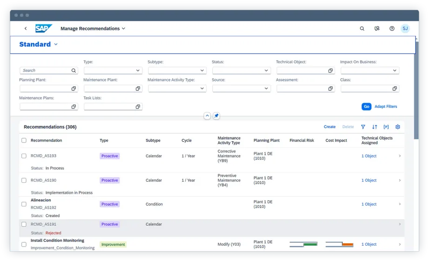The width and height of the screenshot is (429, 261).
Task: Open the notifications icon in header
Action: pos(377,28)
